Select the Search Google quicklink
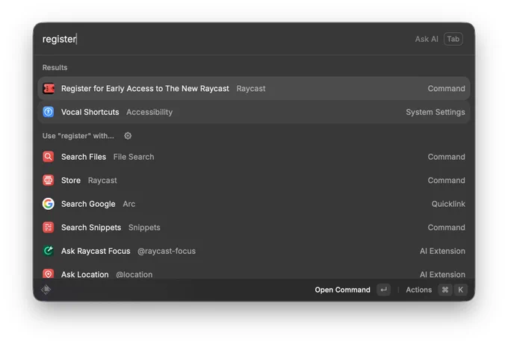 coord(254,204)
